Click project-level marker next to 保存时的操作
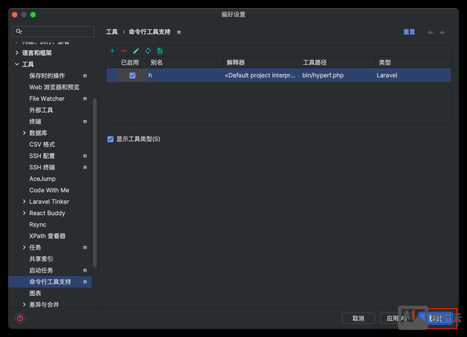The image size is (467, 337). (85, 76)
